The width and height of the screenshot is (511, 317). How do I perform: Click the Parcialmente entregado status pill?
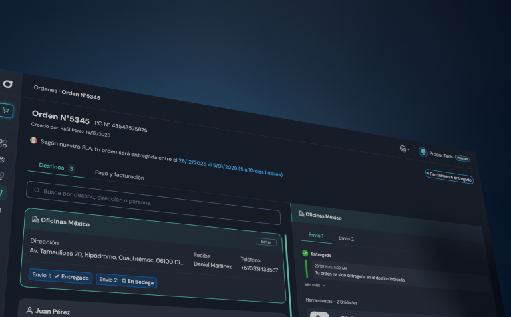(x=449, y=176)
